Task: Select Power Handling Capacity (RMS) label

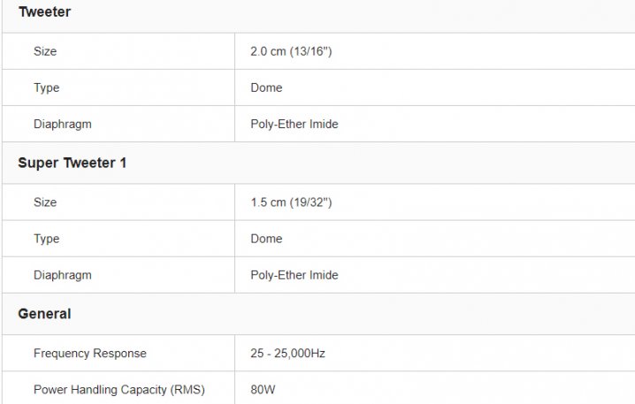Action: pyautogui.click(x=119, y=390)
